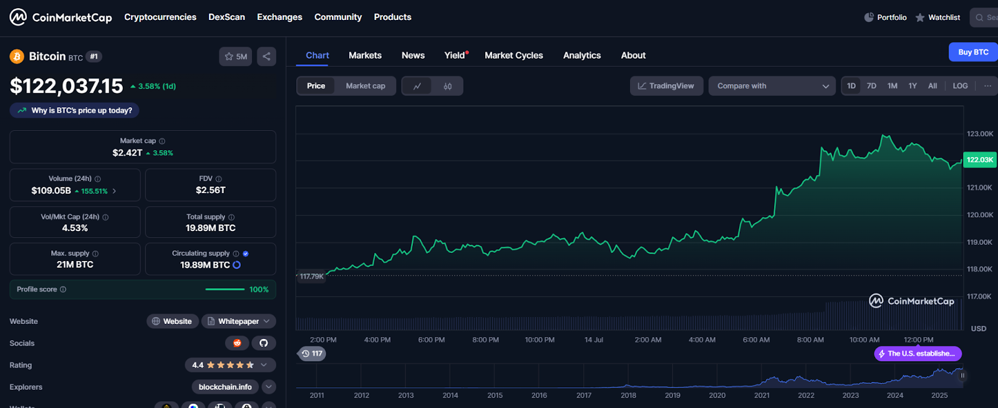Select the All time range

[x=933, y=86]
